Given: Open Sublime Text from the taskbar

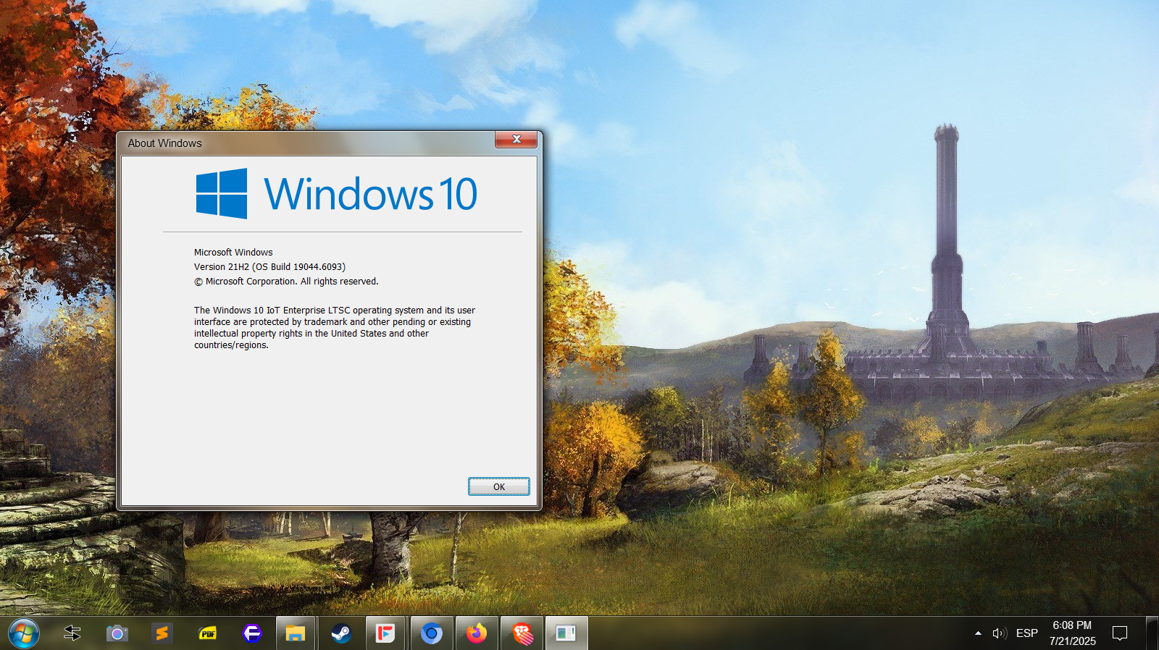Looking at the screenshot, I should point(162,633).
